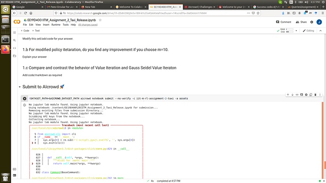Open the View menu

(x=38, y=25)
